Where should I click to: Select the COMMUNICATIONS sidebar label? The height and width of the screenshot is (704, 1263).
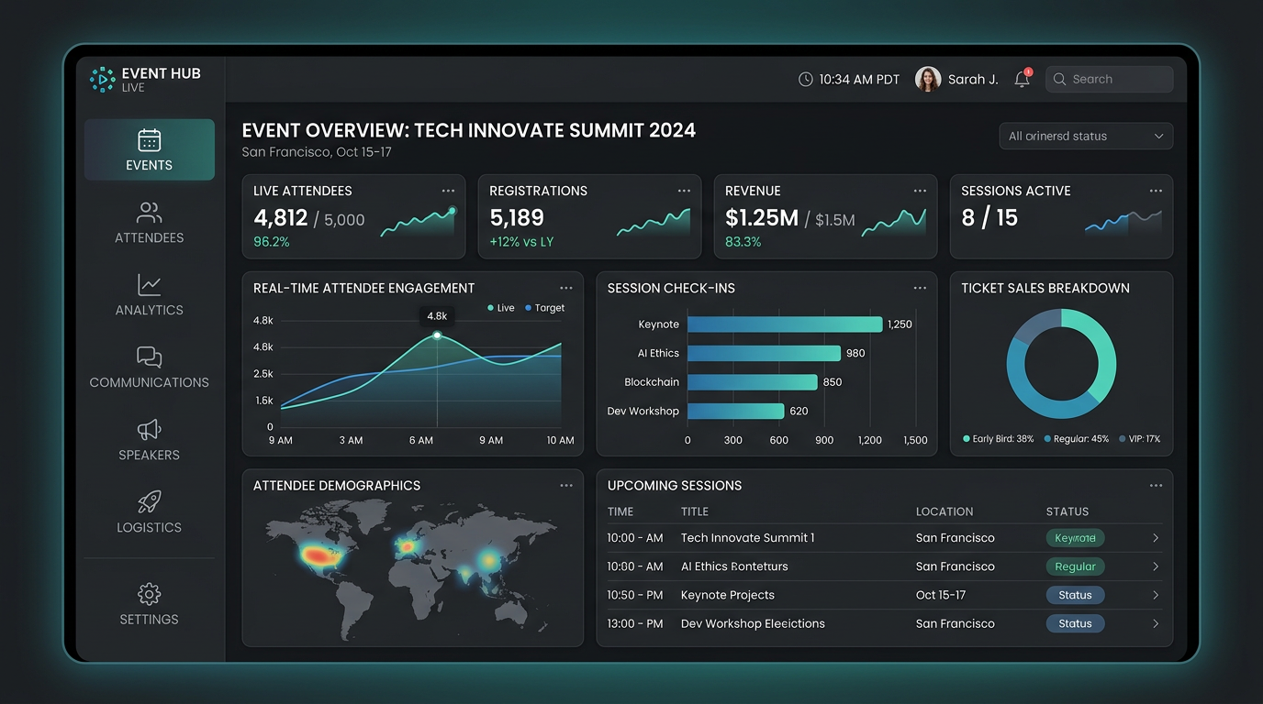150,382
